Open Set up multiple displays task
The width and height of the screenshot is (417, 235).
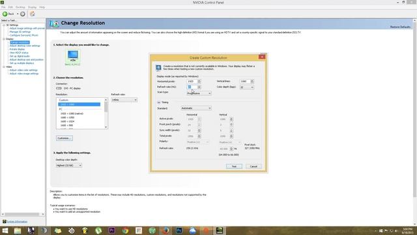[22, 63]
